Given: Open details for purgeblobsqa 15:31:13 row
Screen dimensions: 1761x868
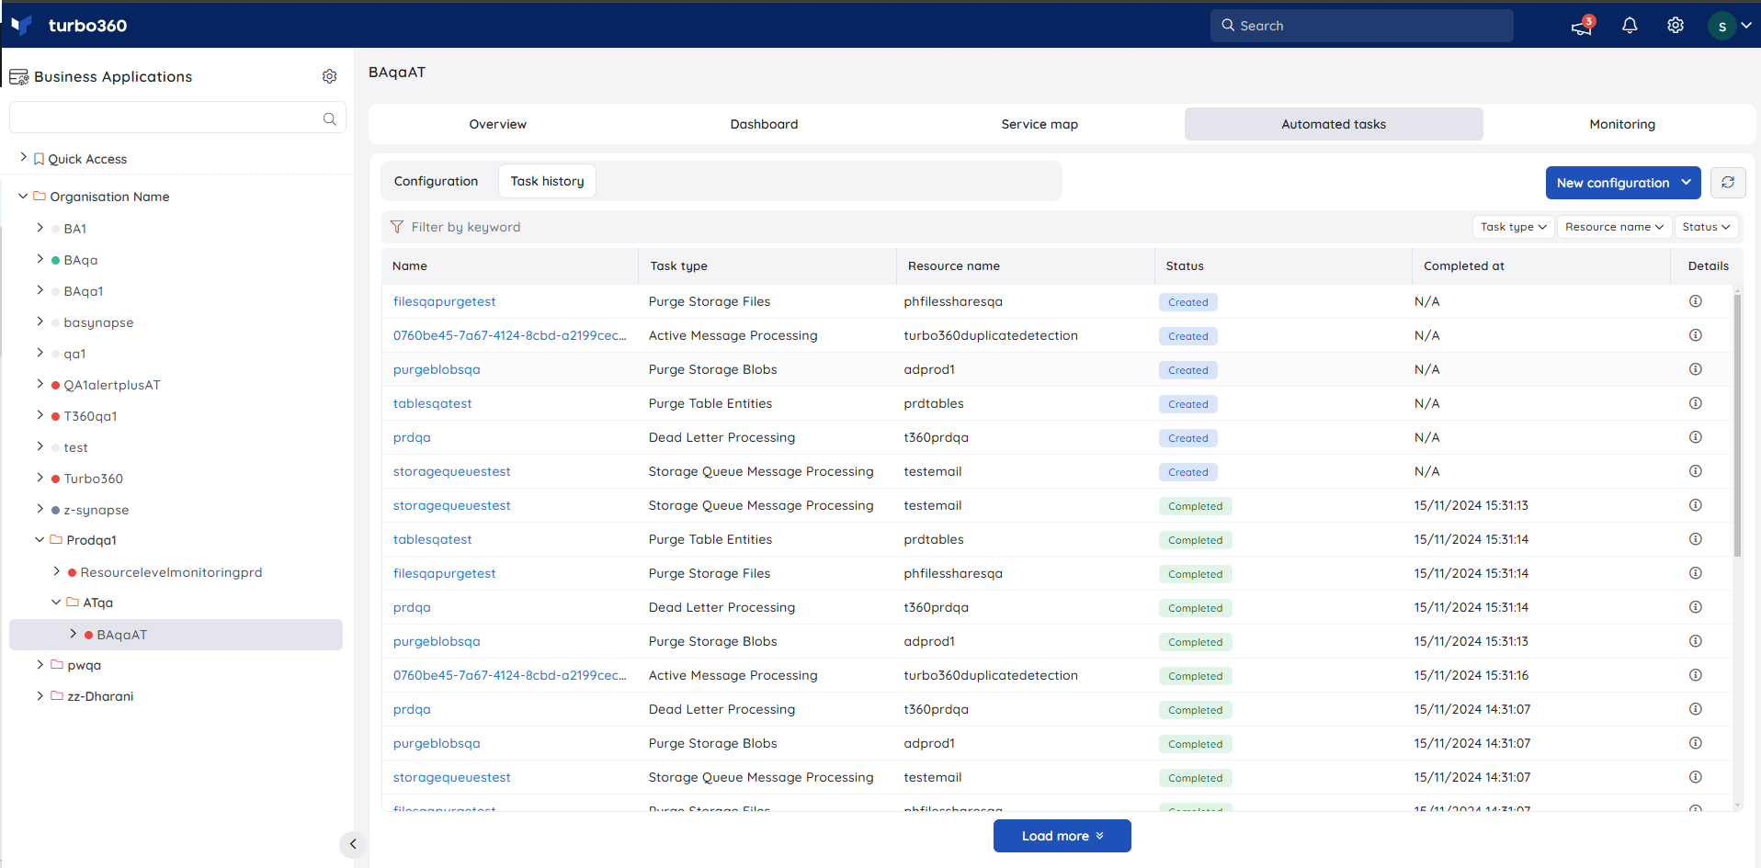Looking at the screenshot, I should click(1696, 641).
